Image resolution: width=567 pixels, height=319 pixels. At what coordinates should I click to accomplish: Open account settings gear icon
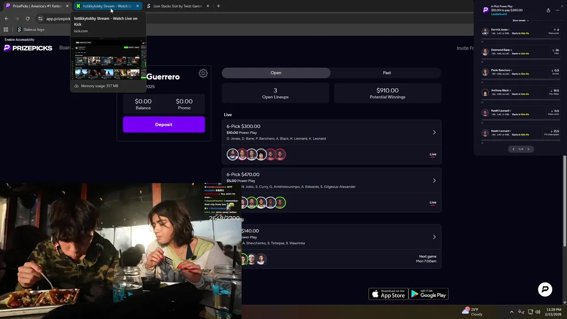(x=203, y=74)
